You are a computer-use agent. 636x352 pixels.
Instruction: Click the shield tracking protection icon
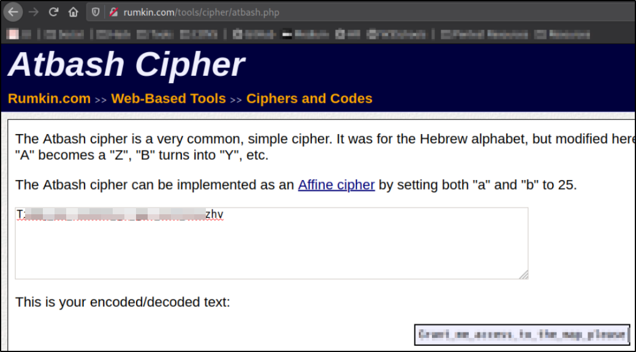click(96, 12)
